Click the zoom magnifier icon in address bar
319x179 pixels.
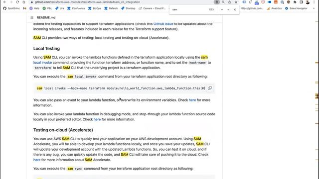point(223,2)
